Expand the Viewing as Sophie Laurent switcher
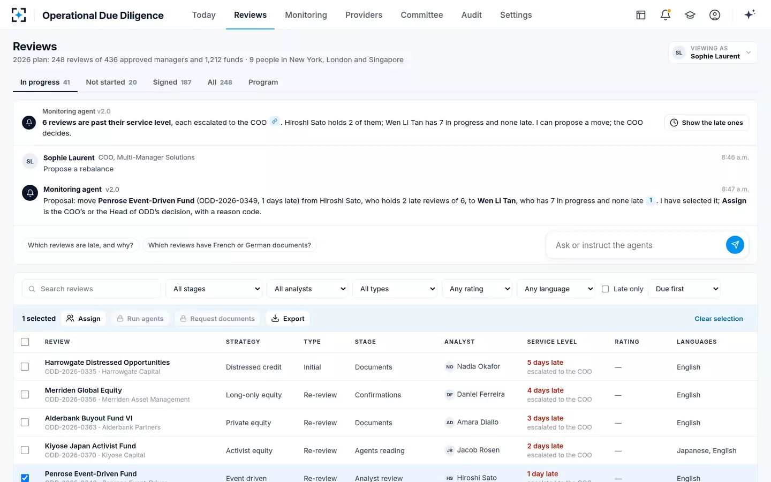 713,52
